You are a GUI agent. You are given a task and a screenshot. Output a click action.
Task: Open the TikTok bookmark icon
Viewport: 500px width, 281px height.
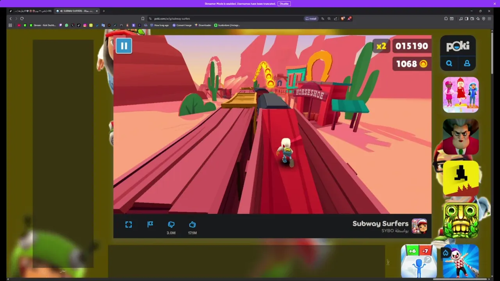(79, 25)
